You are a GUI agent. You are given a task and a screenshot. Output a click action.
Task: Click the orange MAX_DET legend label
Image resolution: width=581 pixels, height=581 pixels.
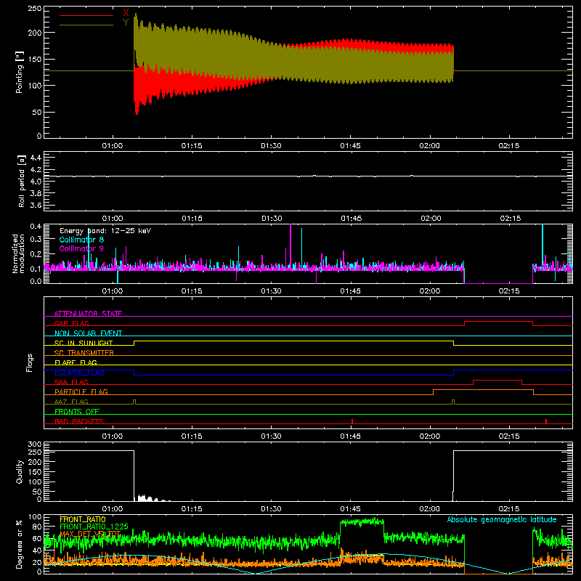click(x=90, y=534)
